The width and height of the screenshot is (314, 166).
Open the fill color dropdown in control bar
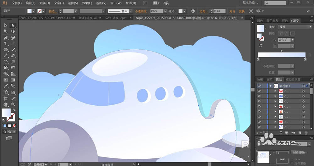tap(34, 11)
